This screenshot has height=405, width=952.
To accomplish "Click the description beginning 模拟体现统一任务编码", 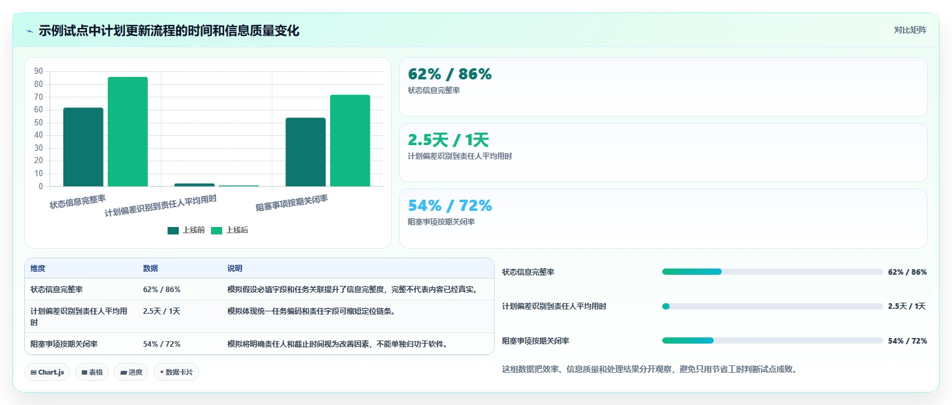I will coord(311,311).
